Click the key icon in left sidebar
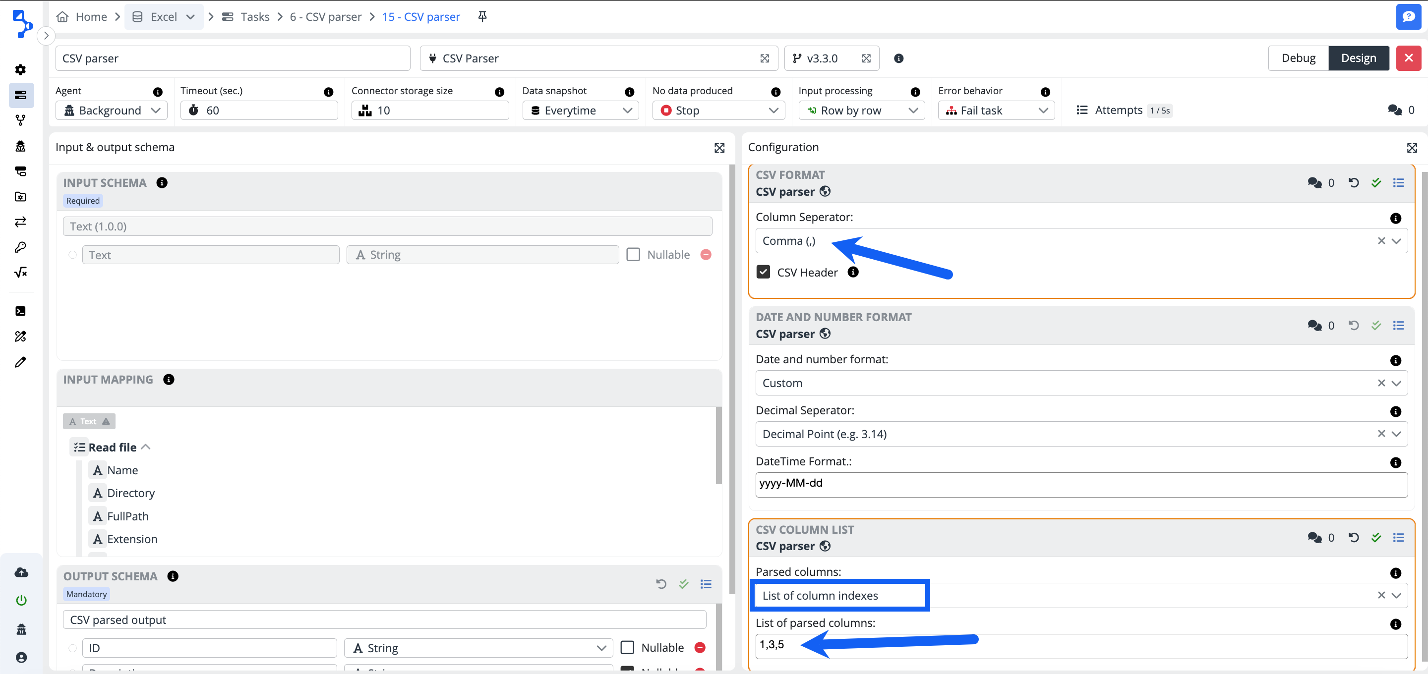 (20, 247)
